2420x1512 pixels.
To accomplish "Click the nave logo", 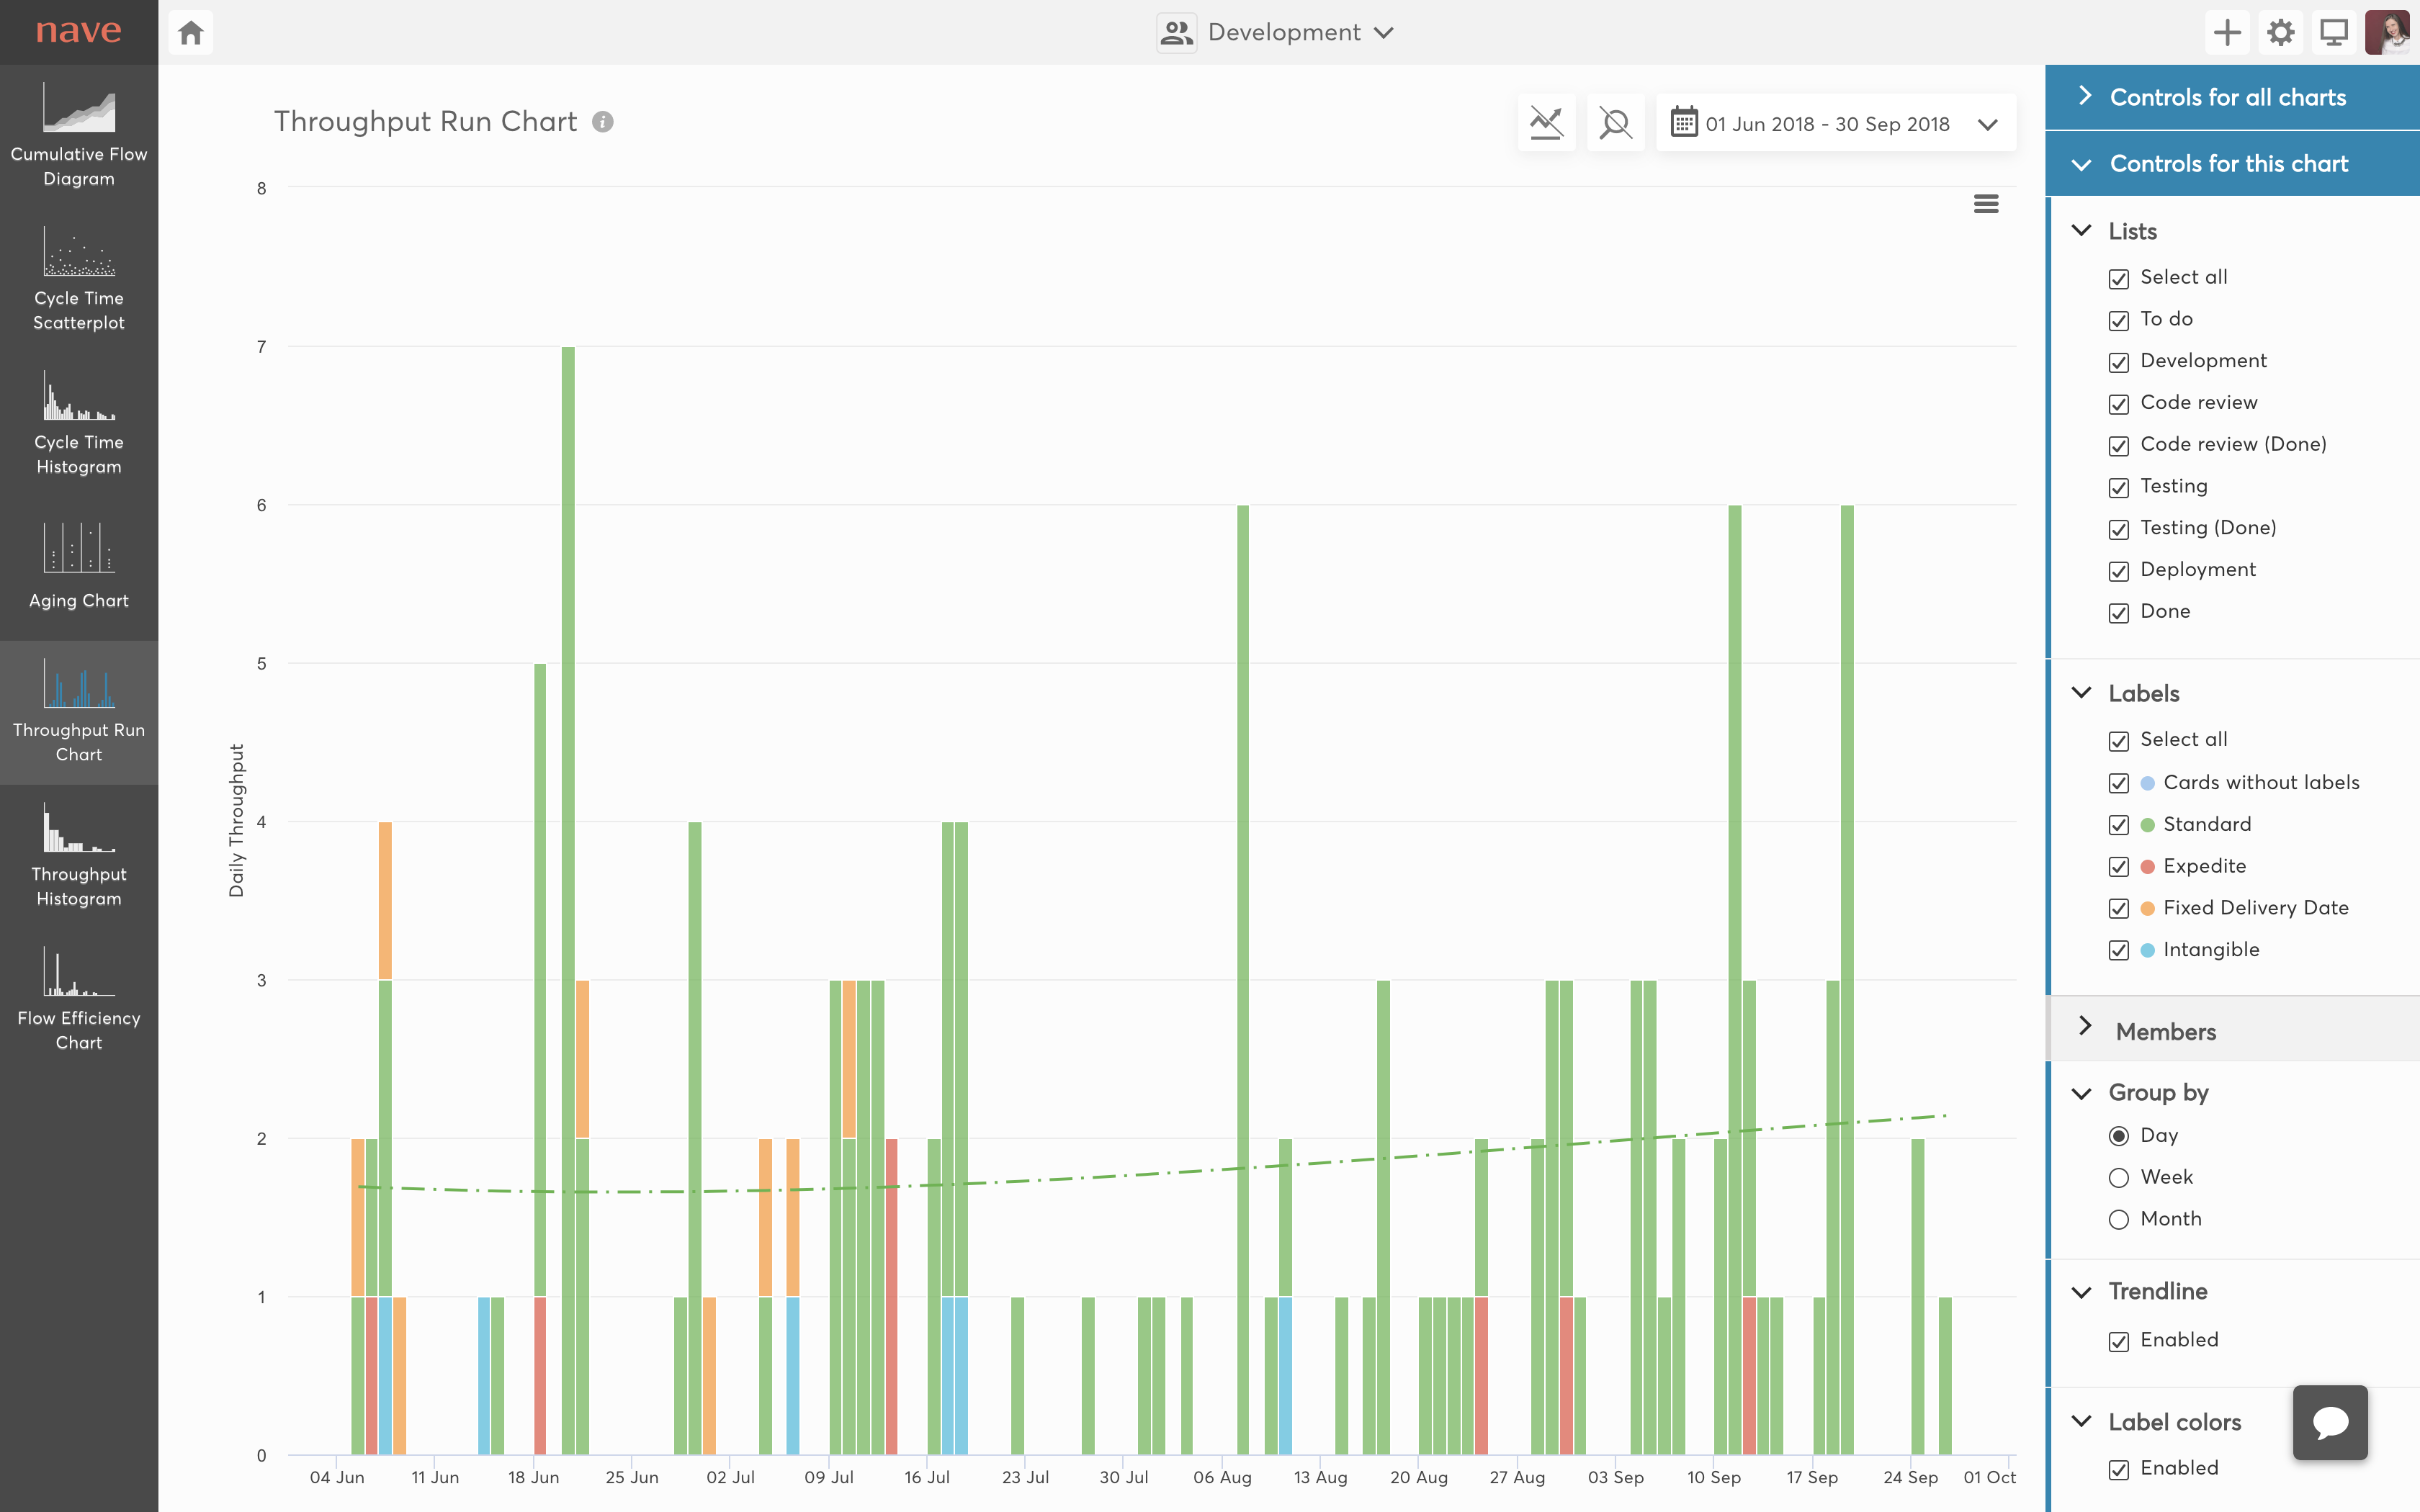I will [x=78, y=31].
